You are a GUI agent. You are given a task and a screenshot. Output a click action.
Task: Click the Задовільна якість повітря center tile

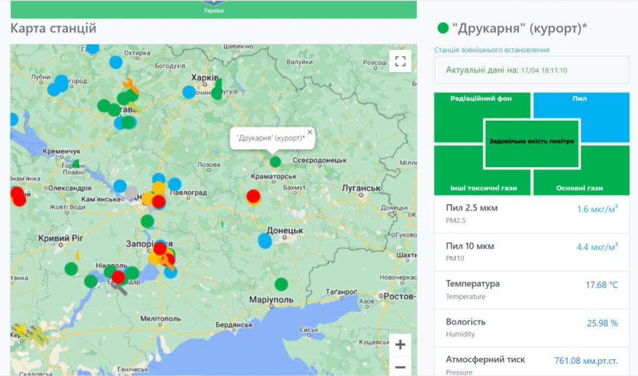532,144
